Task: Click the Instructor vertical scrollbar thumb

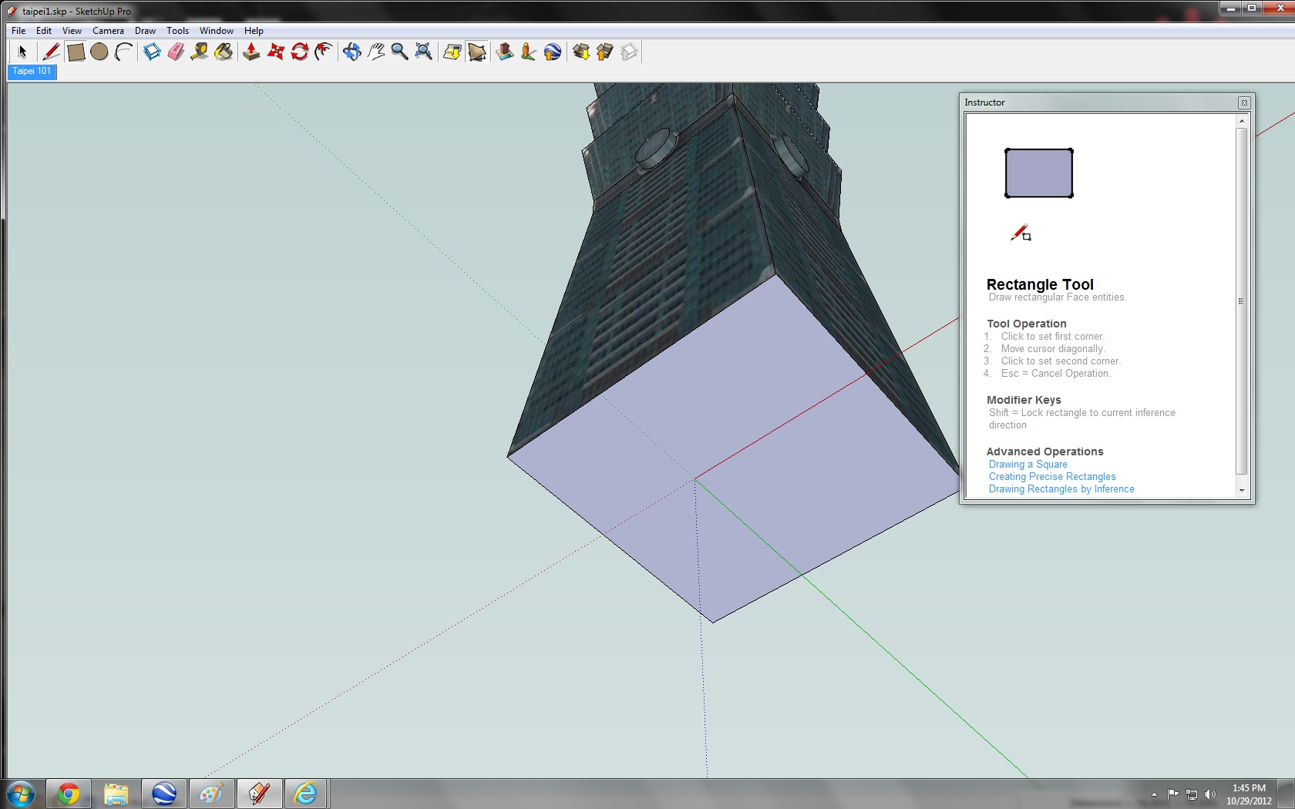Action: (1241, 300)
